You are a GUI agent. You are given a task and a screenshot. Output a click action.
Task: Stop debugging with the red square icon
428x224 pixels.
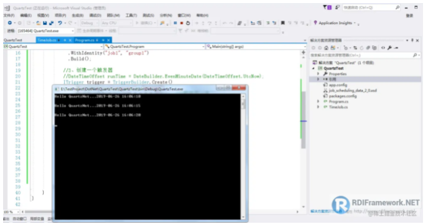(x=182, y=23)
